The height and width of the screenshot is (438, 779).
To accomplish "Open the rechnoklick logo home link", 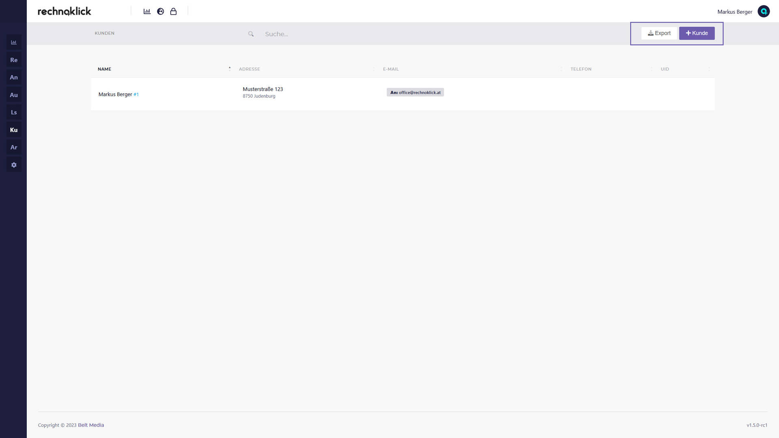I will [65, 11].
